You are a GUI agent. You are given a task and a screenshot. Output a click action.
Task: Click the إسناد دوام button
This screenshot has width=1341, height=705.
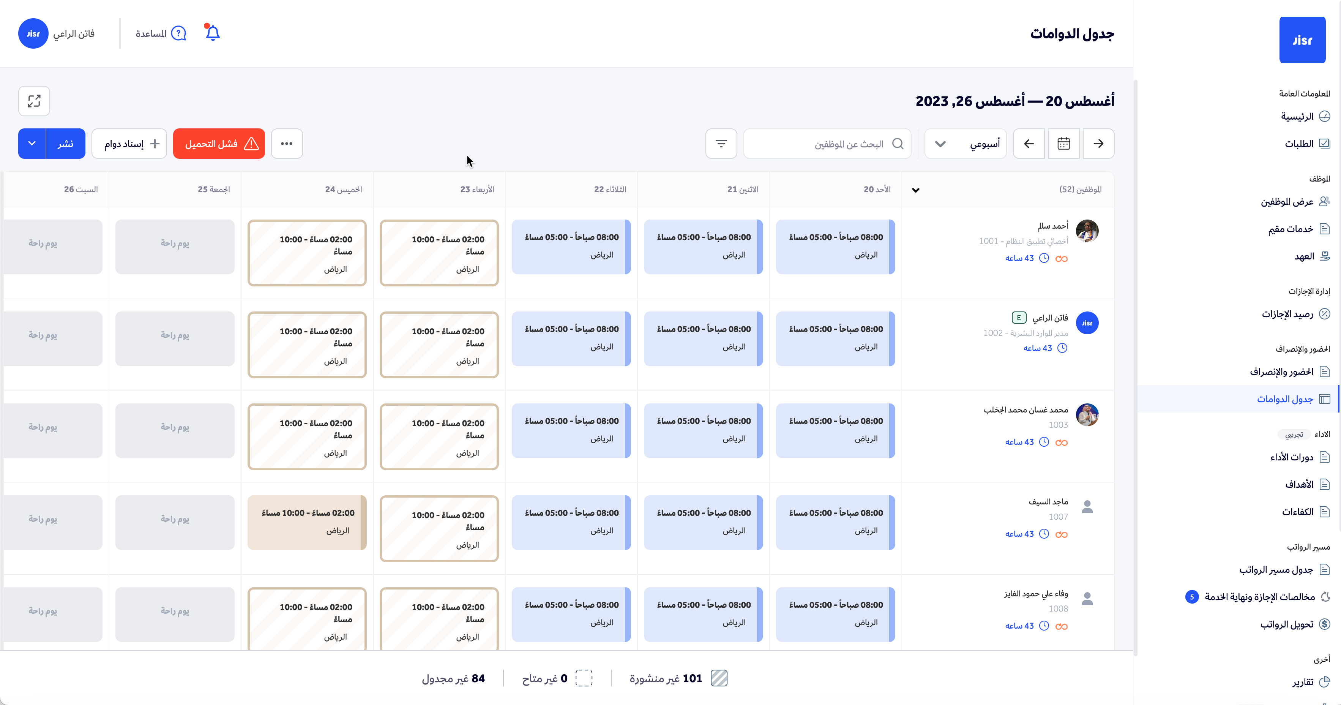129,144
